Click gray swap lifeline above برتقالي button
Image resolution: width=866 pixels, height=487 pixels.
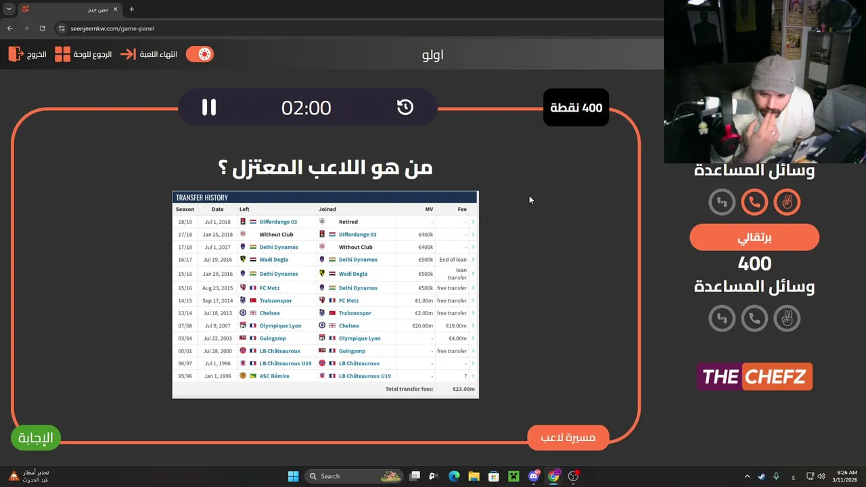click(x=722, y=202)
